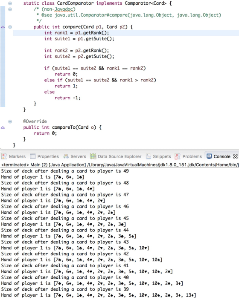Place cursor on 'int rank1 = p1.getRank();' line
This screenshot has height=303, width=239.
(77, 33)
